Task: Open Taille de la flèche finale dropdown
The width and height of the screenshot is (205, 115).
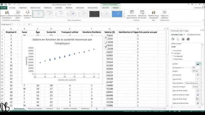Action: (x=199, y=103)
